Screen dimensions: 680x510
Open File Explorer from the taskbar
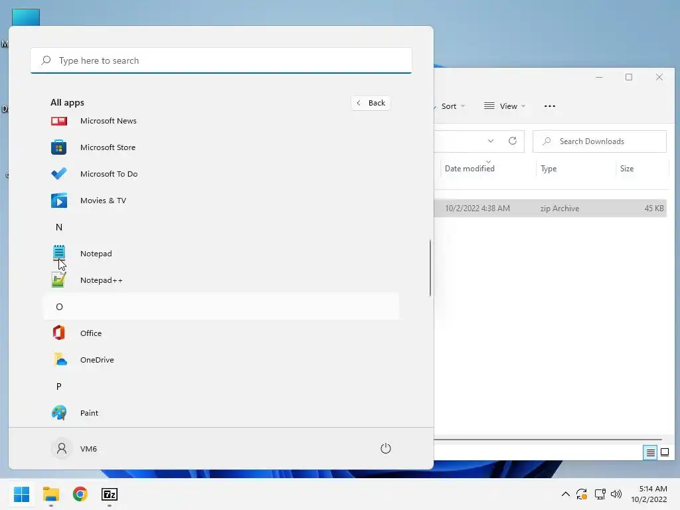(50, 494)
